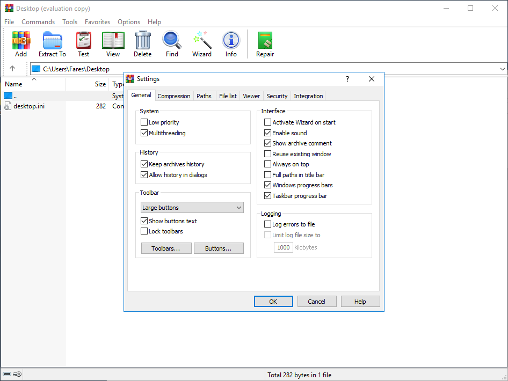Check Reuse existing window
The height and width of the screenshot is (381, 508).
pos(267,154)
